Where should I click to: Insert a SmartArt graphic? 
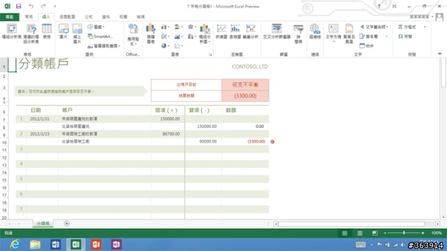[100, 36]
